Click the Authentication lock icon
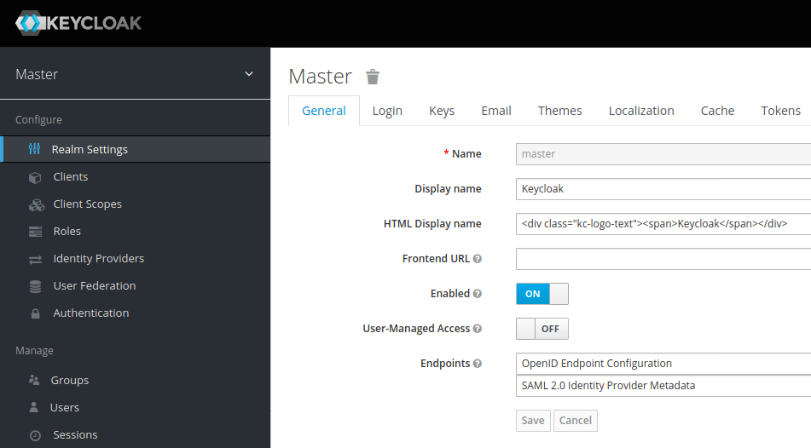811x448 pixels. coord(35,313)
